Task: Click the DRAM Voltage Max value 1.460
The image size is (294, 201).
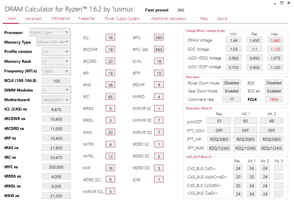Action: 276,40
